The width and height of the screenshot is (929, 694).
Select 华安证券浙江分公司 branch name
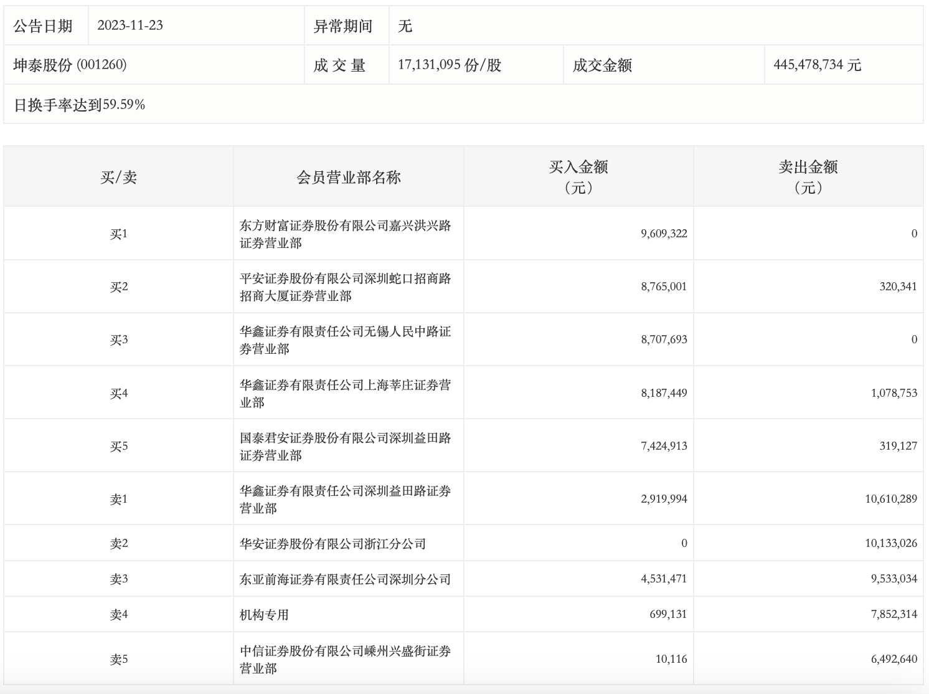coord(332,544)
